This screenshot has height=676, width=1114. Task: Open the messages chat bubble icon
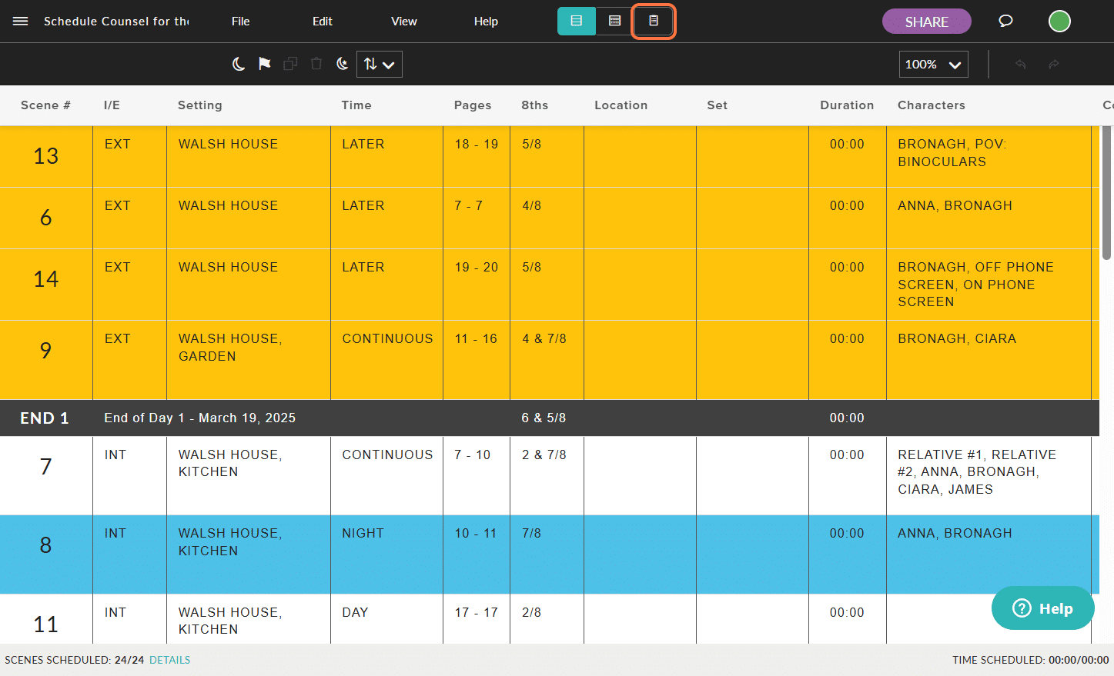(1005, 21)
